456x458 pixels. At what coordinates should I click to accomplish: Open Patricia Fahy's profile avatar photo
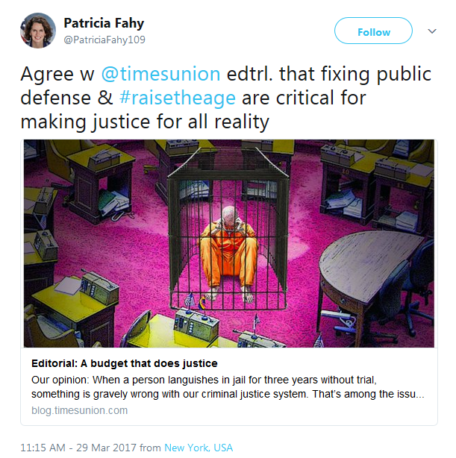point(38,31)
